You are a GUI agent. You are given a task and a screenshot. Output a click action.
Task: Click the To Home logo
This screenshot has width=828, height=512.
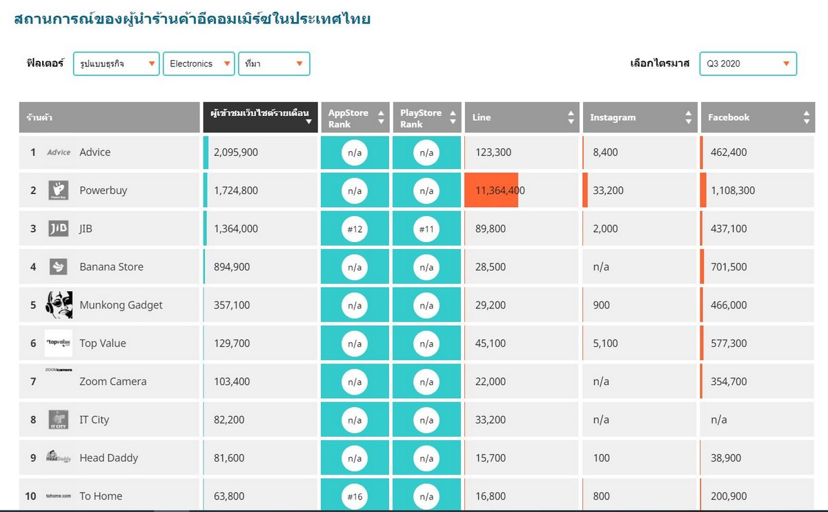click(x=59, y=496)
